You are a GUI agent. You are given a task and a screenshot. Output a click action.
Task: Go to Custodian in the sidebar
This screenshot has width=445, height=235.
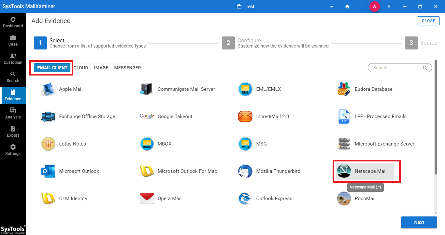click(x=13, y=59)
